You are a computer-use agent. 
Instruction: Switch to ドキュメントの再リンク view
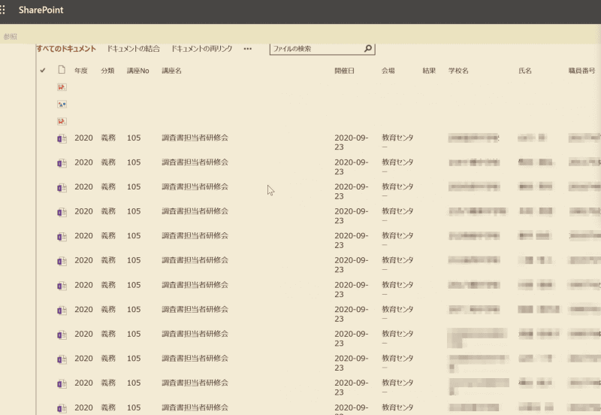(201, 49)
